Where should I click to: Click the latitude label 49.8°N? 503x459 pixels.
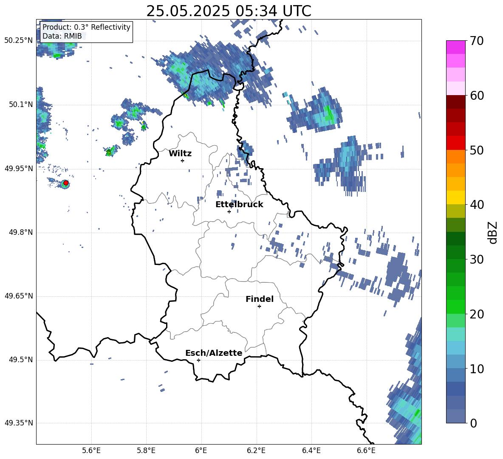(21, 232)
